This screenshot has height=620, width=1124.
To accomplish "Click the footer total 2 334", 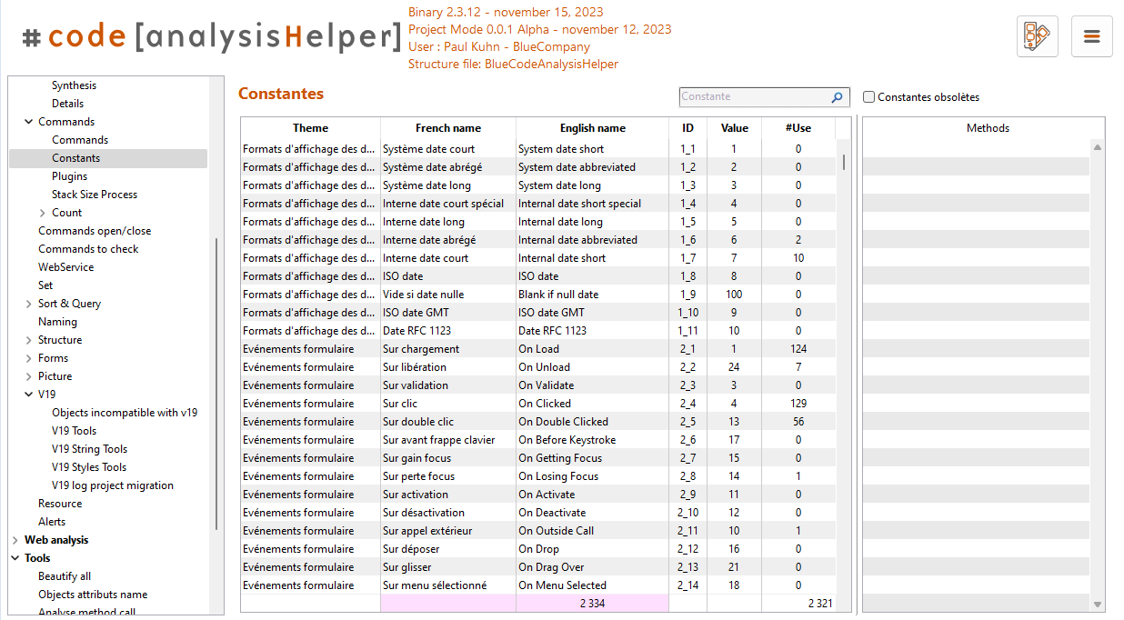I will click(592, 604).
